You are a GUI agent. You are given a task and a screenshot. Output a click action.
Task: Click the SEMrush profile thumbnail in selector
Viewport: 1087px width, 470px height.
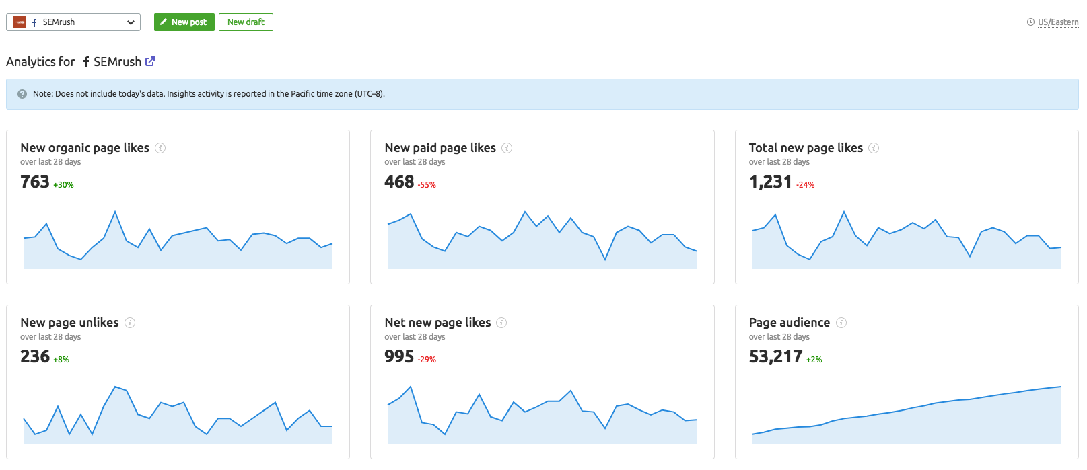(20, 22)
